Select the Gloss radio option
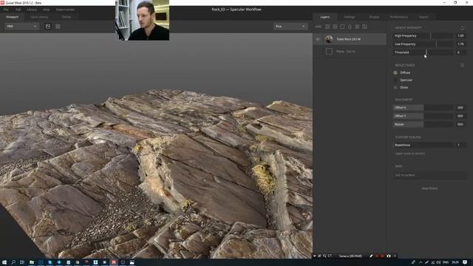Image resolution: width=473 pixels, height=266 pixels. click(395, 87)
